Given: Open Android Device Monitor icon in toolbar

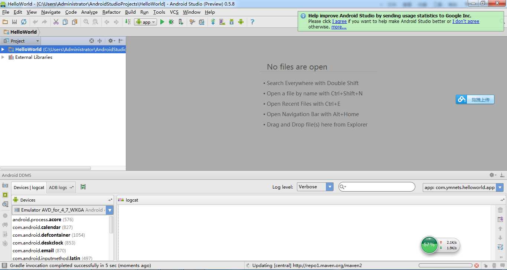Looking at the screenshot, I should click(241, 22).
